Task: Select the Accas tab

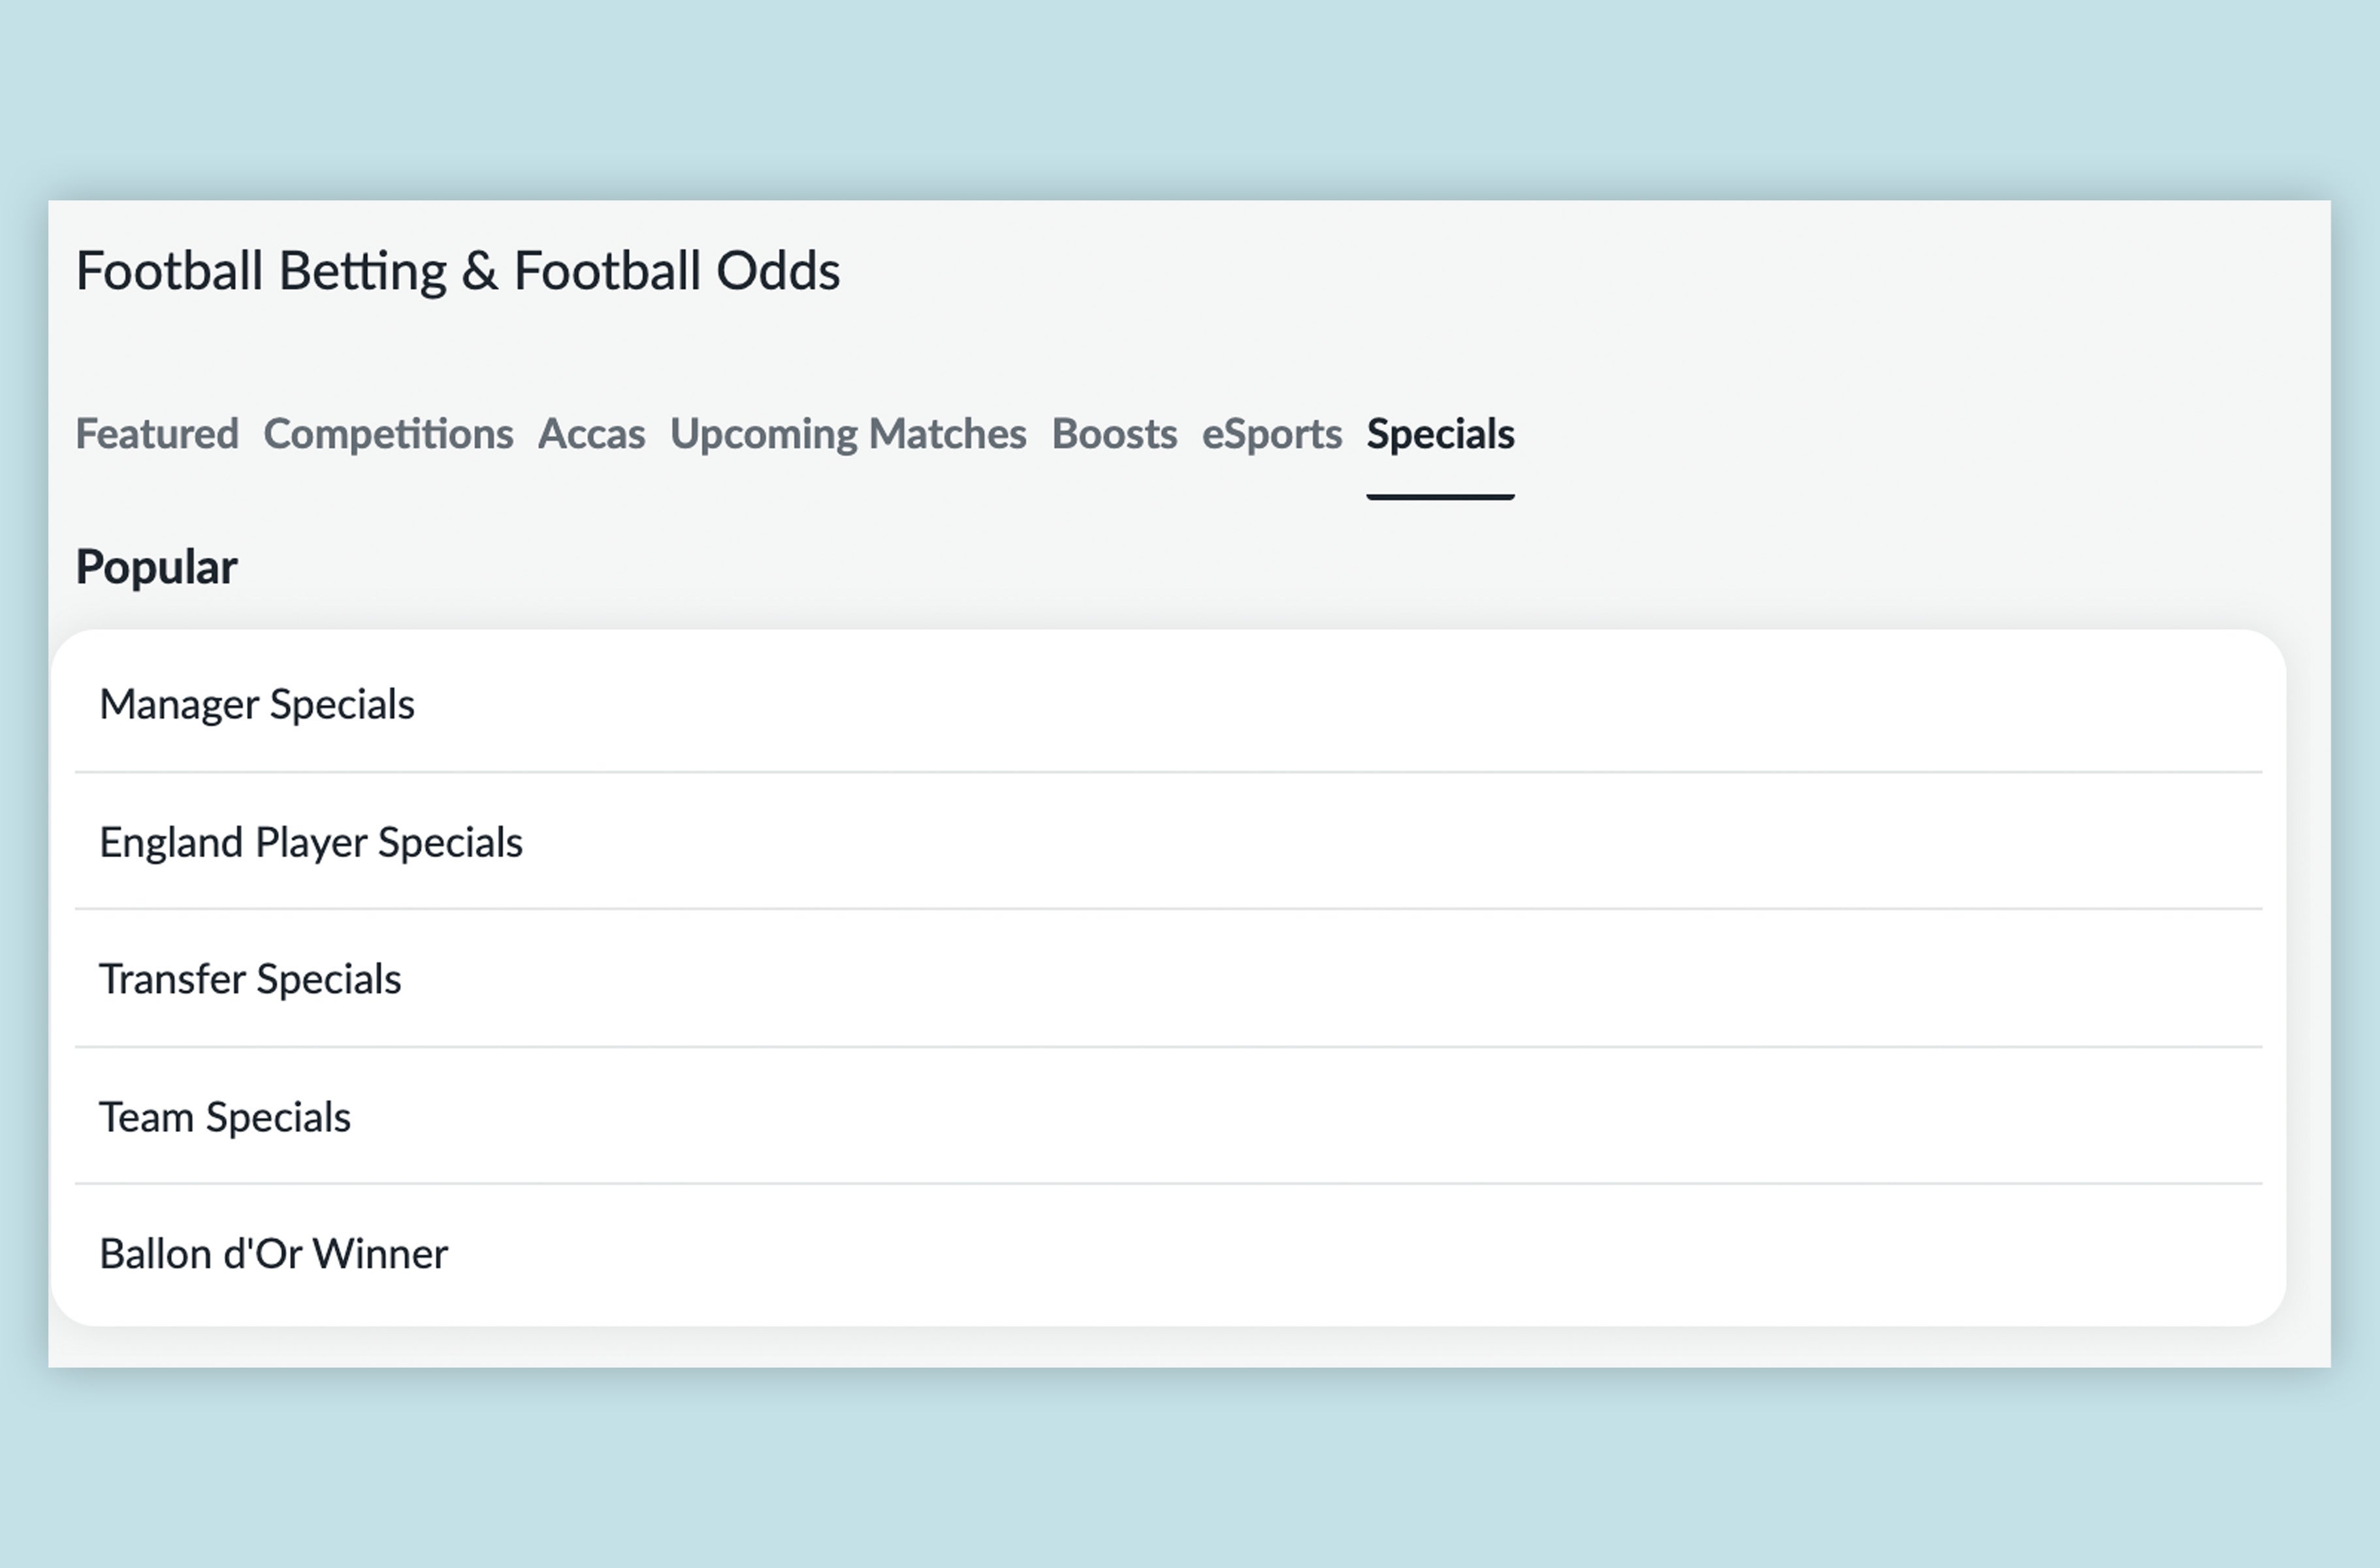Action: [591, 434]
